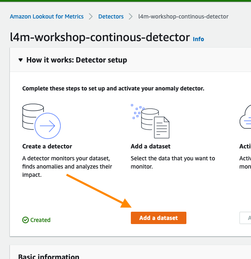This screenshot has width=251, height=259.
Task: Click the Create a detector database-arrow icon
Action: coord(41,121)
